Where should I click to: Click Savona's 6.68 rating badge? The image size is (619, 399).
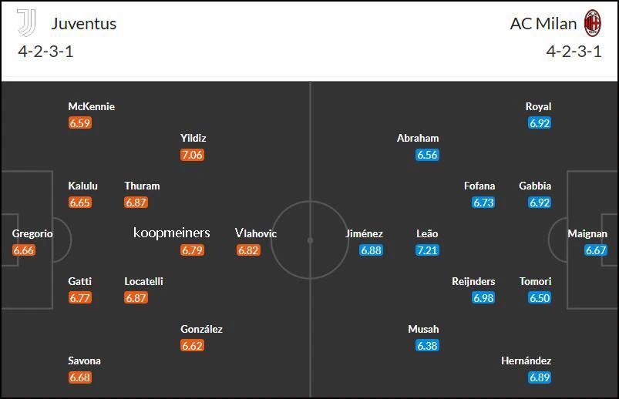(x=80, y=377)
